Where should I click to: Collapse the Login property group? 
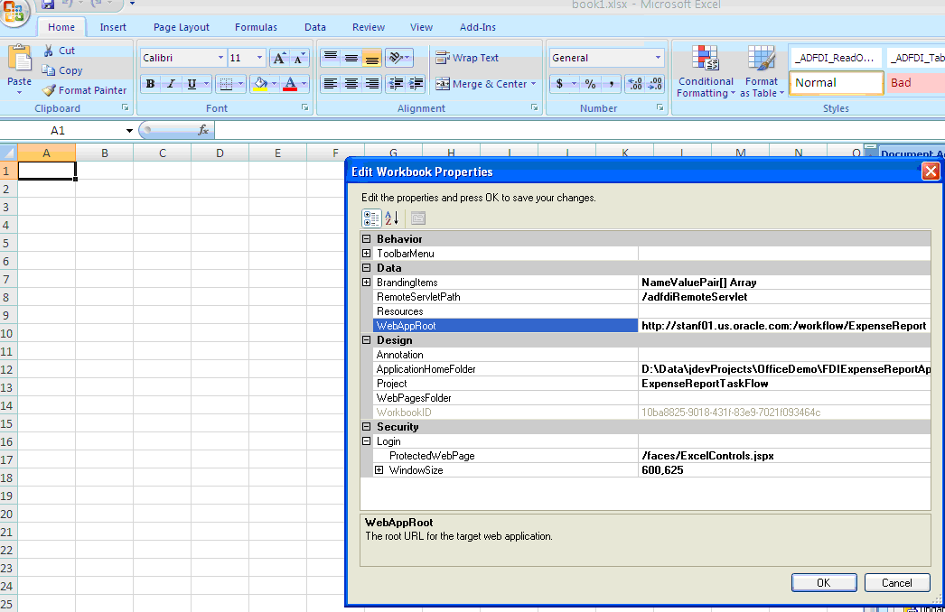point(367,441)
